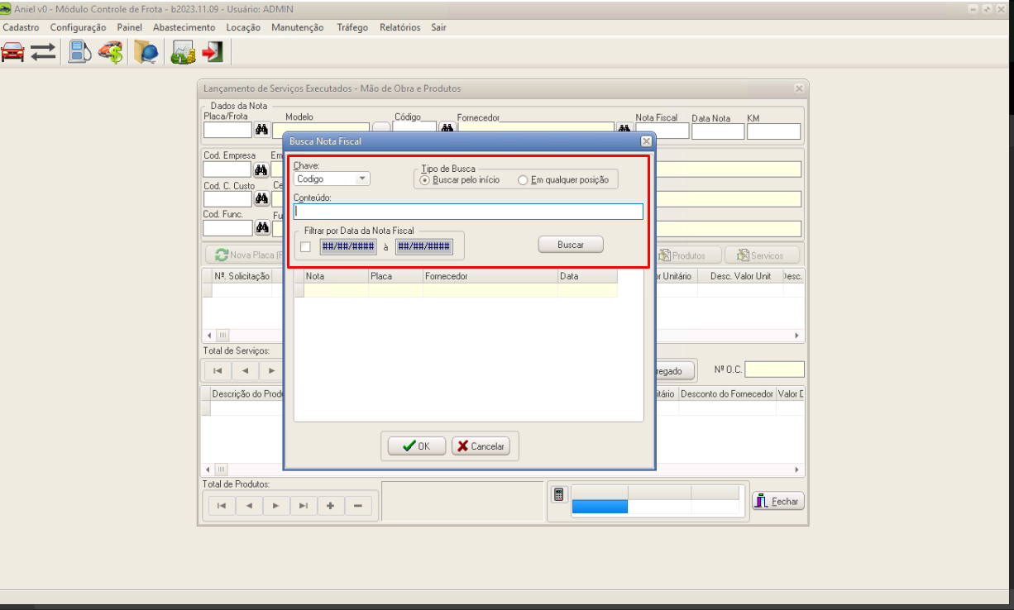Select 'Buscar pelo início' radio option

pyautogui.click(x=425, y=180)
